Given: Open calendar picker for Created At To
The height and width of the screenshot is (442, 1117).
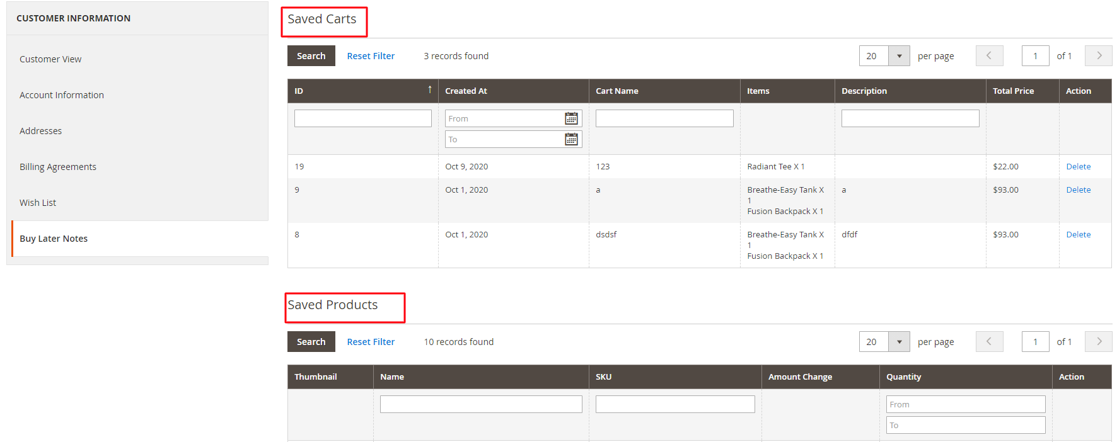Looking at the screenshot, I should pos(571,139).
